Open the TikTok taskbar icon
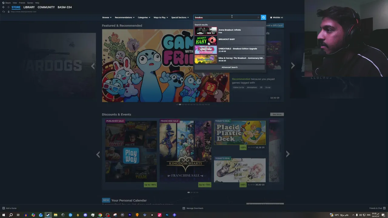The image size is (388, 218). click(159, 215)
